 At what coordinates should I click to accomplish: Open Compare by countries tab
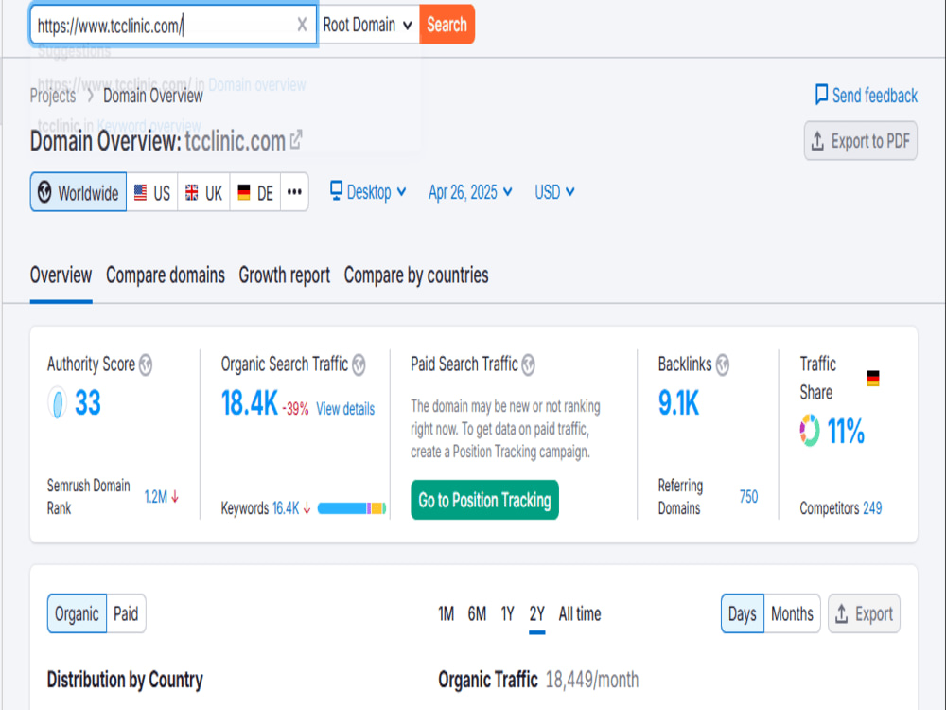coord(416,275)
